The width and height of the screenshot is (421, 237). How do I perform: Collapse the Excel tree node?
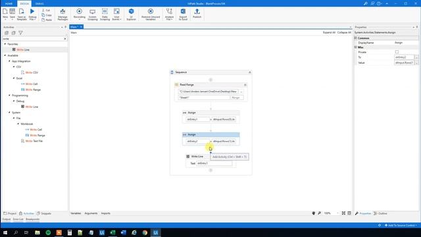[x=14, y=78]
